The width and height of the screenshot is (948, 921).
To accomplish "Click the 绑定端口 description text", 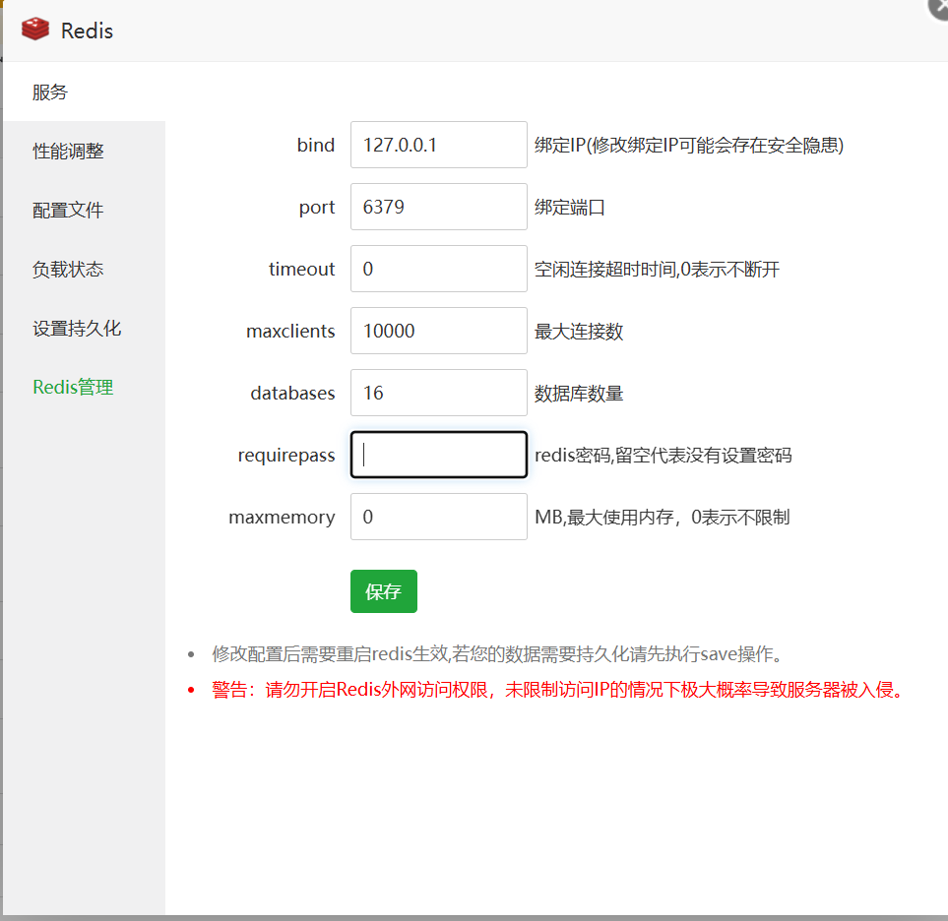I will (x=570, y=208).
